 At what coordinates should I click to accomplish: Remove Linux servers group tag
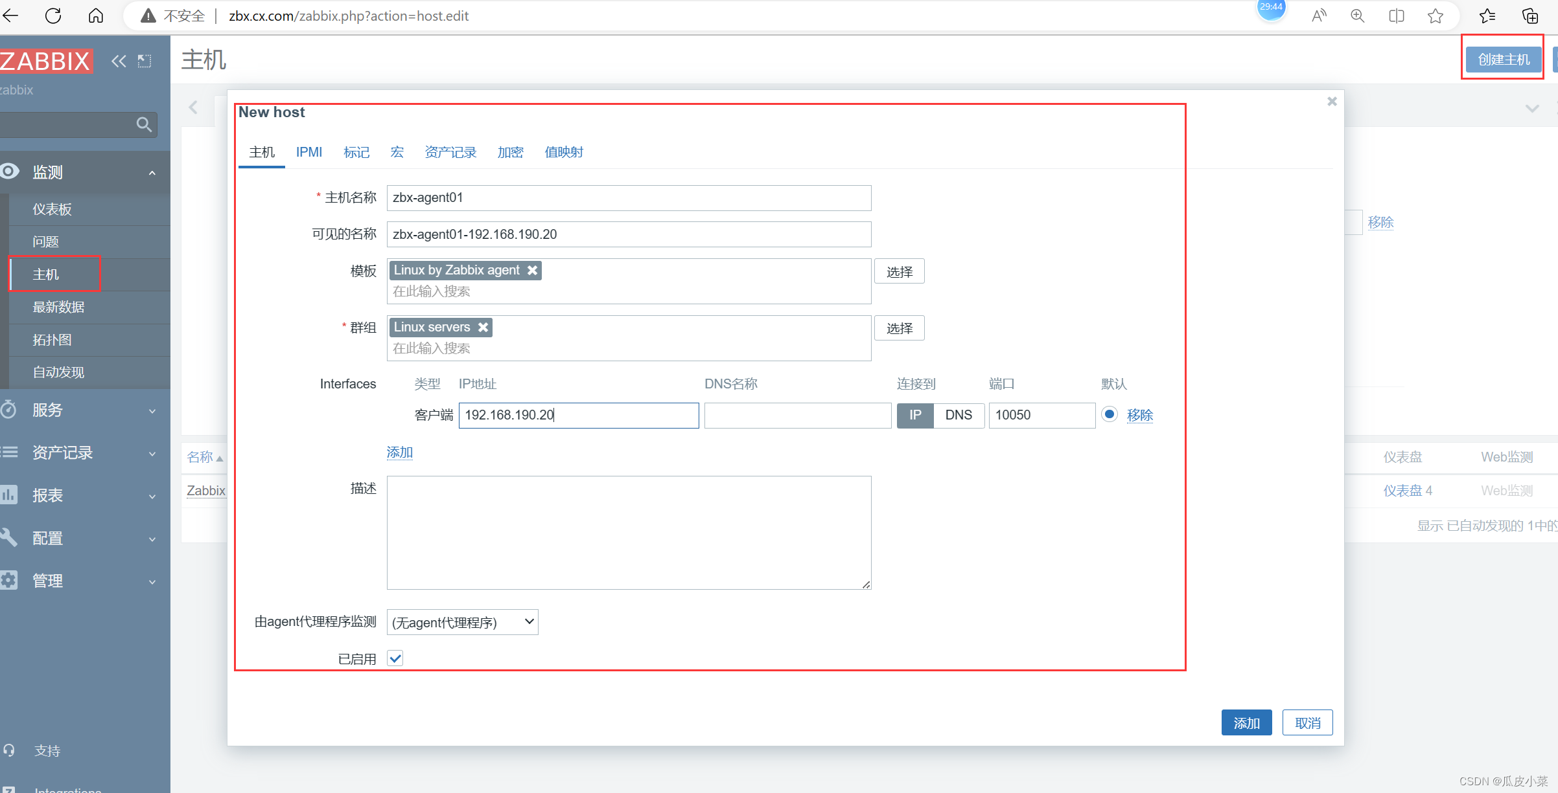click(483, 327)
